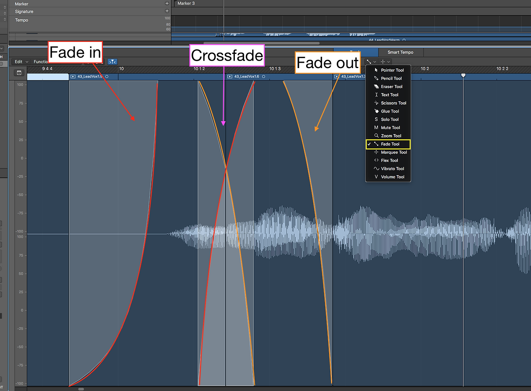531x391 pixels.
Task: Click the Vibrato Tool wave icon
Action: [376, 169]
